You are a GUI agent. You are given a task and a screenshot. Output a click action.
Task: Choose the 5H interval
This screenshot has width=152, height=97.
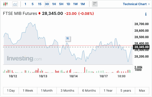[x=61, y=4]
